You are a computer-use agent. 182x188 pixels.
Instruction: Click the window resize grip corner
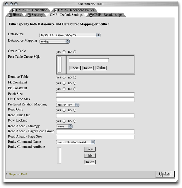[x=177, y=181]
